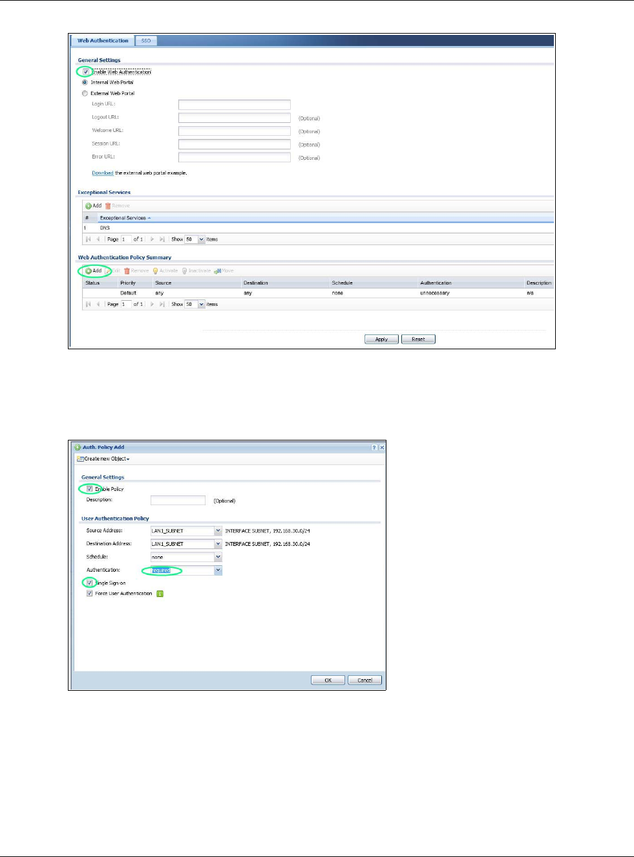The width and height of the screenshot is (634, 857).
Task: Click the green info icon beside Force User Authentication
Action: click(x=160, y=594)
